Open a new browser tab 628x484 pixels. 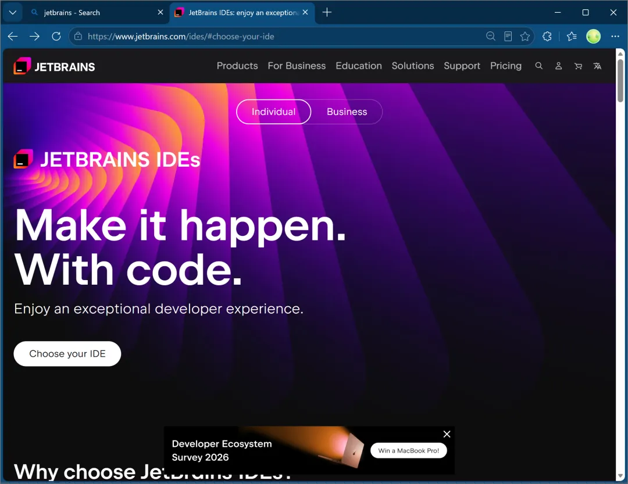click(x=327, y=12)
